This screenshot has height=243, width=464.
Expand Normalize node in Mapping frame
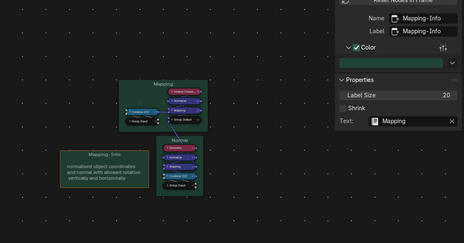point(172,101)
